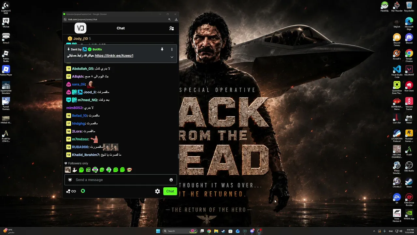Click username m7med_NQ in chat
417x235 pixels.
click(88, 100)
